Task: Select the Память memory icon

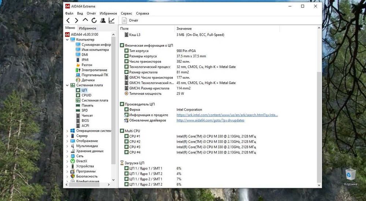Action: pyautogui.click(x=78, y=105)
